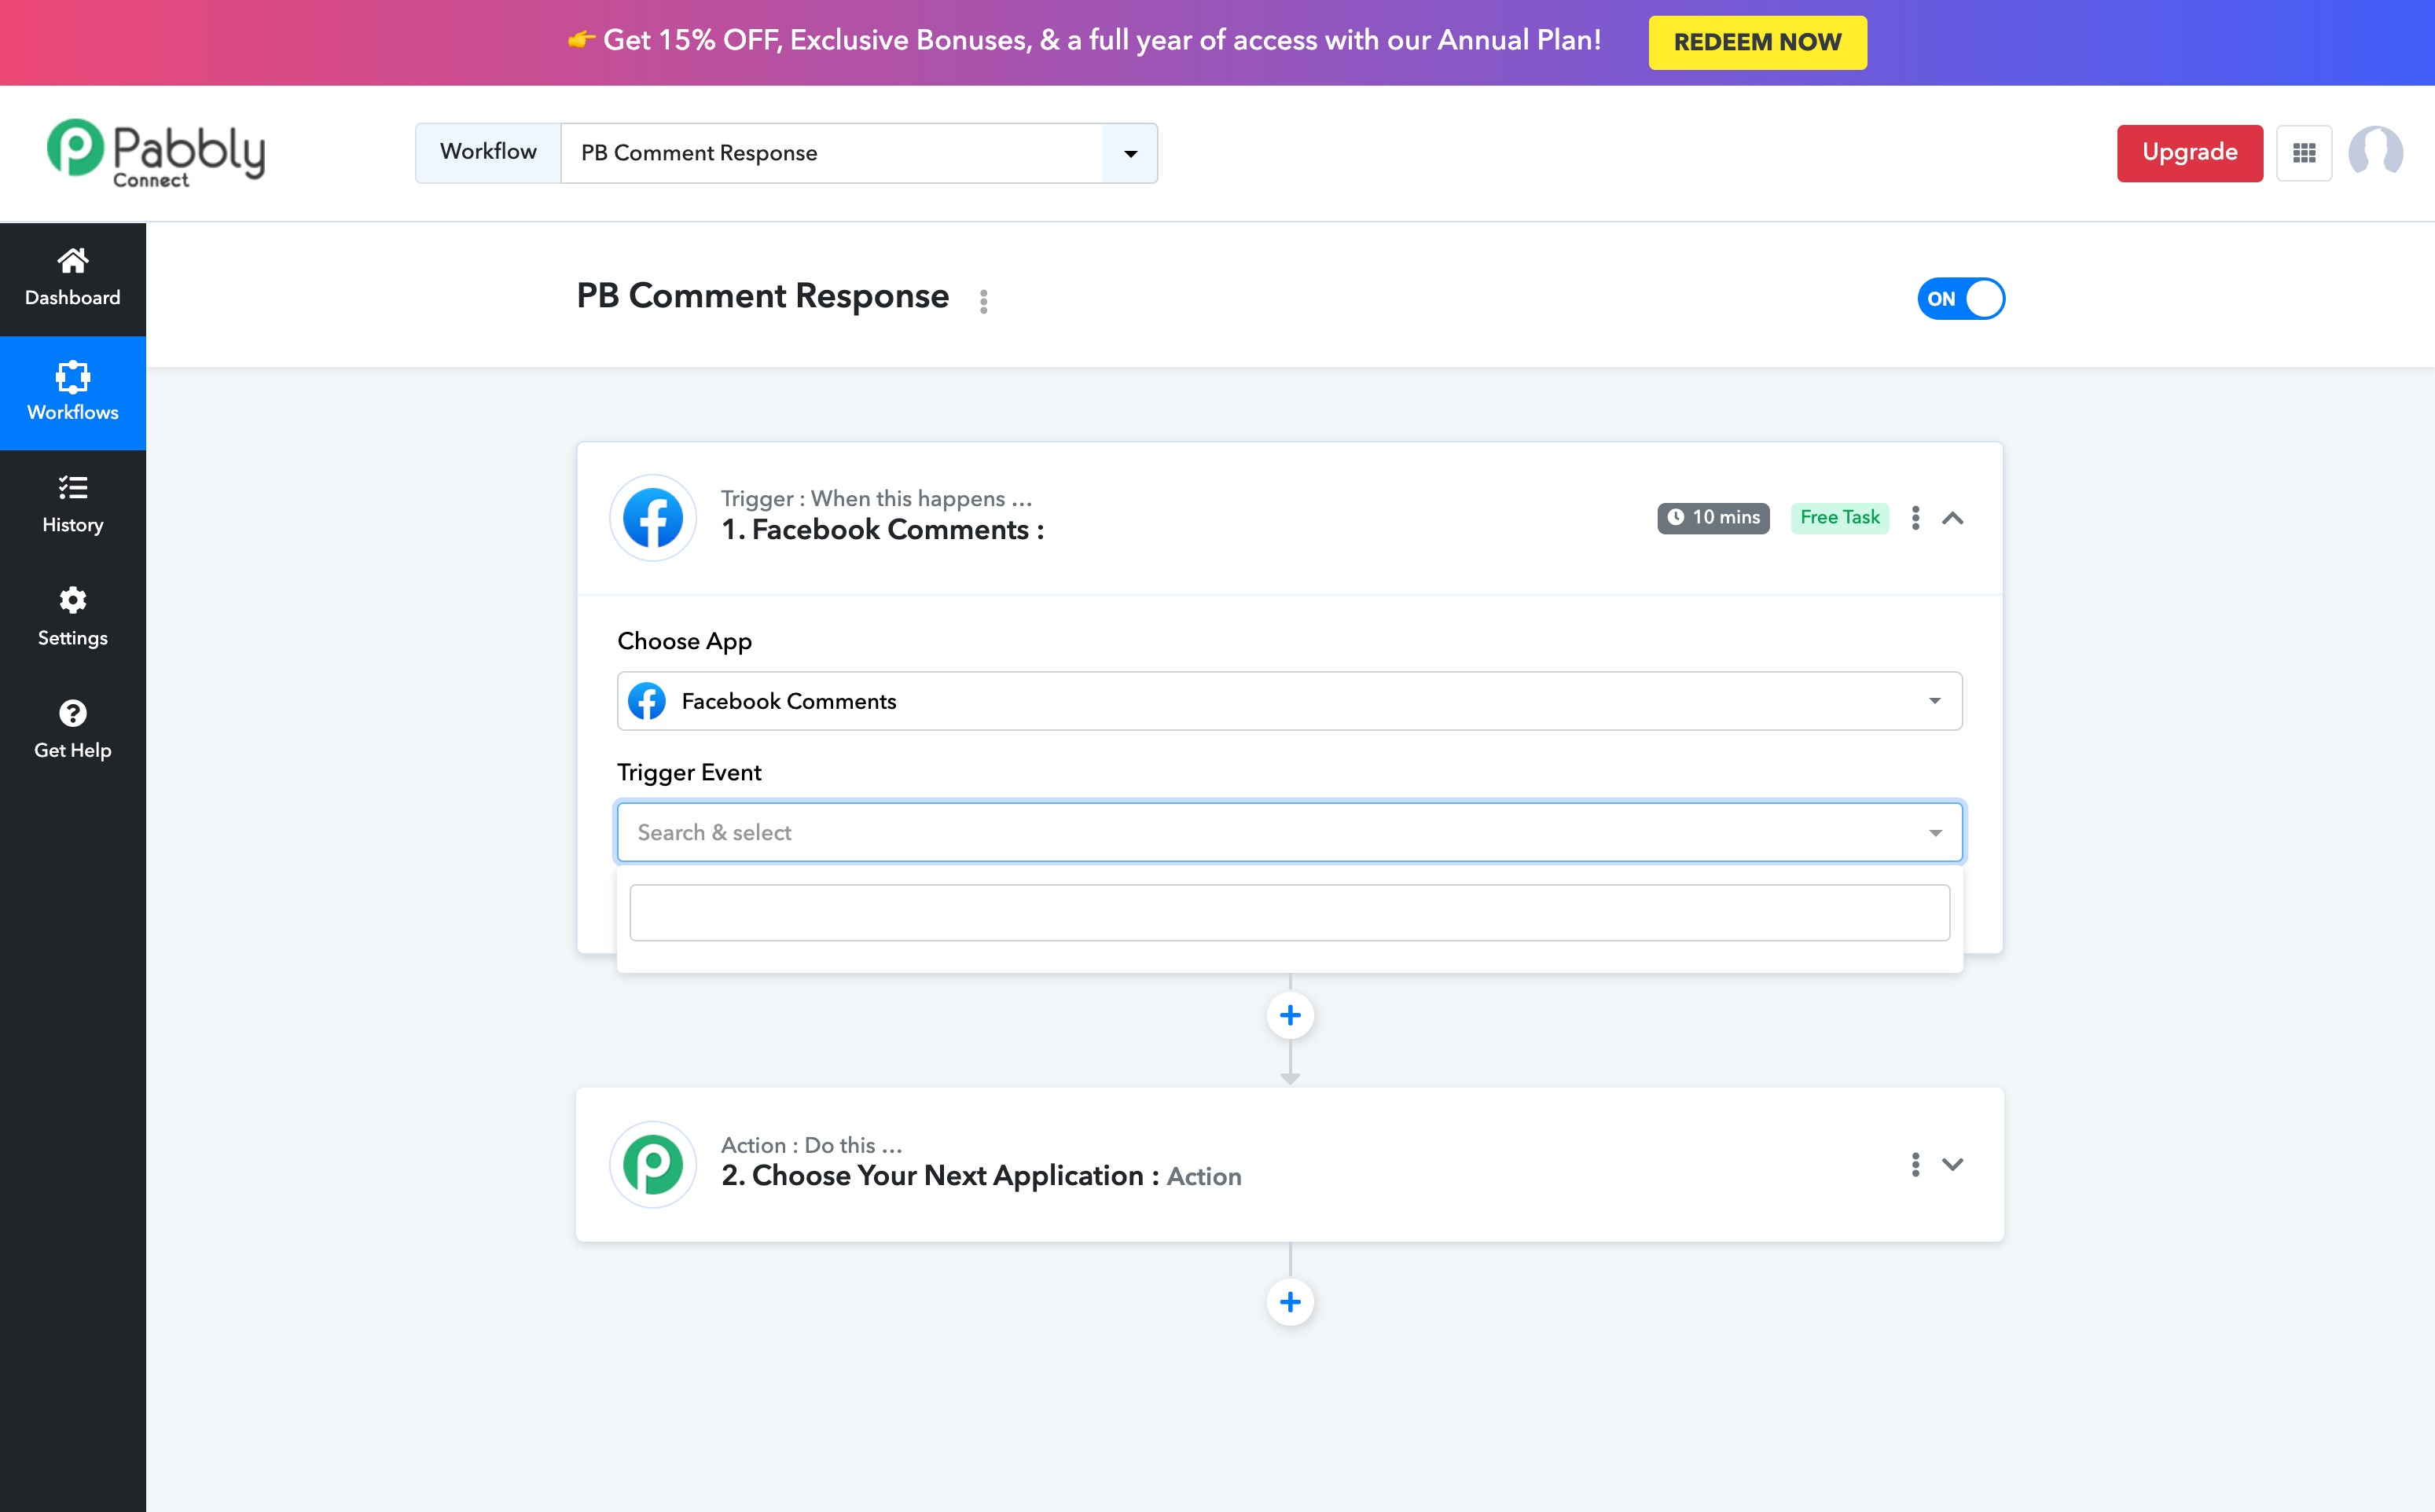Image resolution: width=2435 pixels, height=1512 pixels.
Task: Click the REDEEM NOW banner button
Action: coord(1757,42)
